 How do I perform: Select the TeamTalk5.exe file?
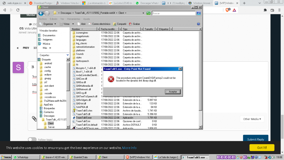click(83, 118)
